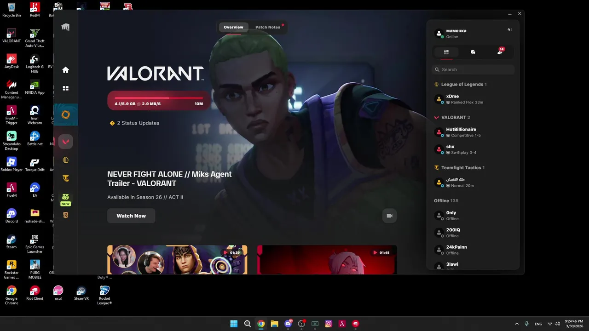The width and height of the screenshot is (589, 331).
Task: Open the AnyDesk desktop shortcut
Action: point(12,62)
